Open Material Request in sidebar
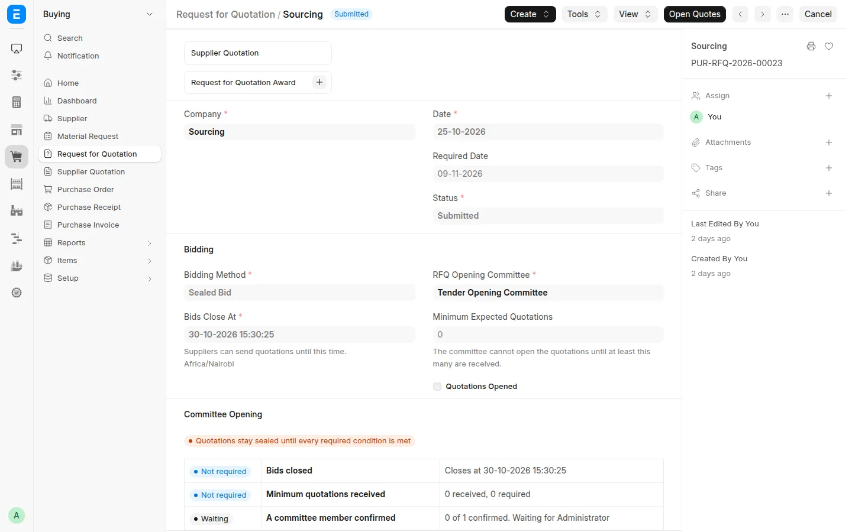This screenshot has height=532, width=852. pyautogui.click(x=99, y=136)
